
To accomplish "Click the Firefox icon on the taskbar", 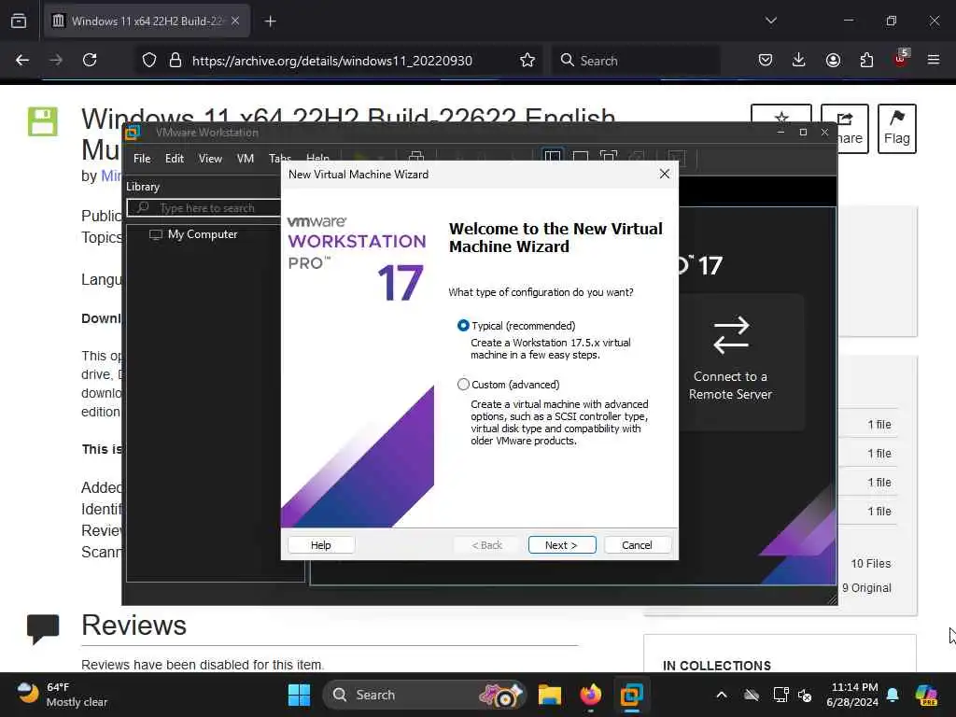I will (x=590, y=695).
